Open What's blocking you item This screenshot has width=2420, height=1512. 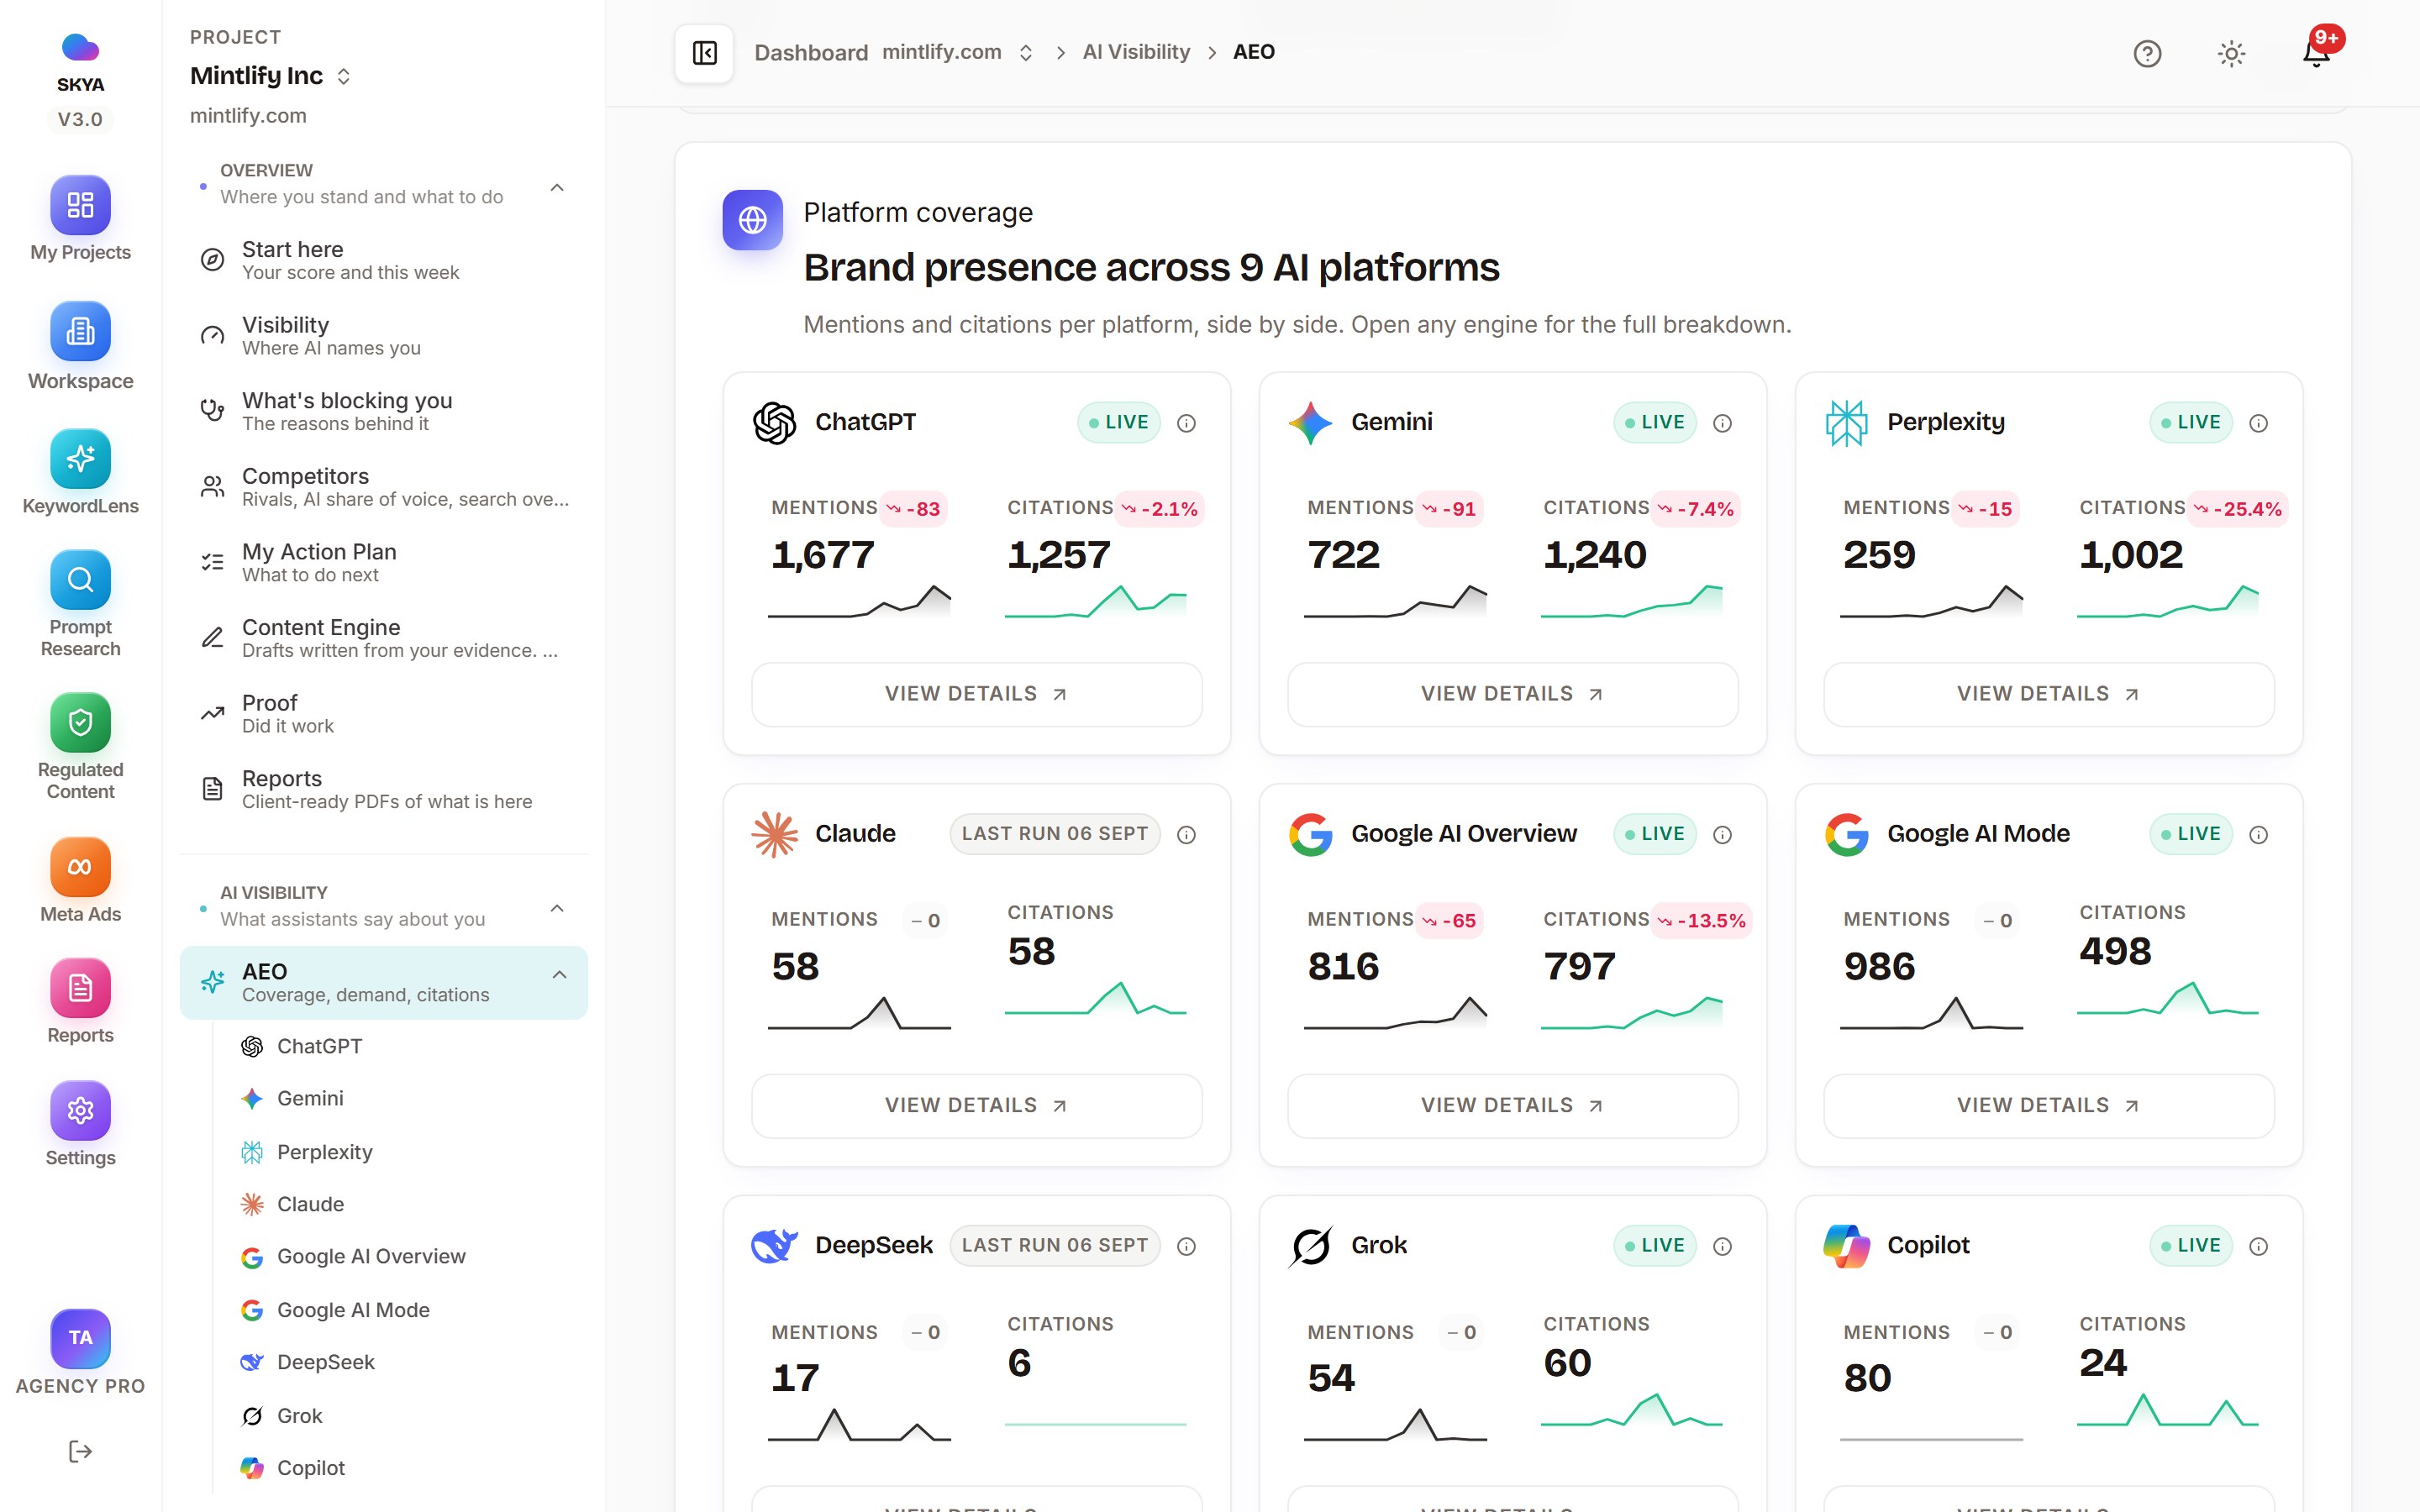pos(384,411)
